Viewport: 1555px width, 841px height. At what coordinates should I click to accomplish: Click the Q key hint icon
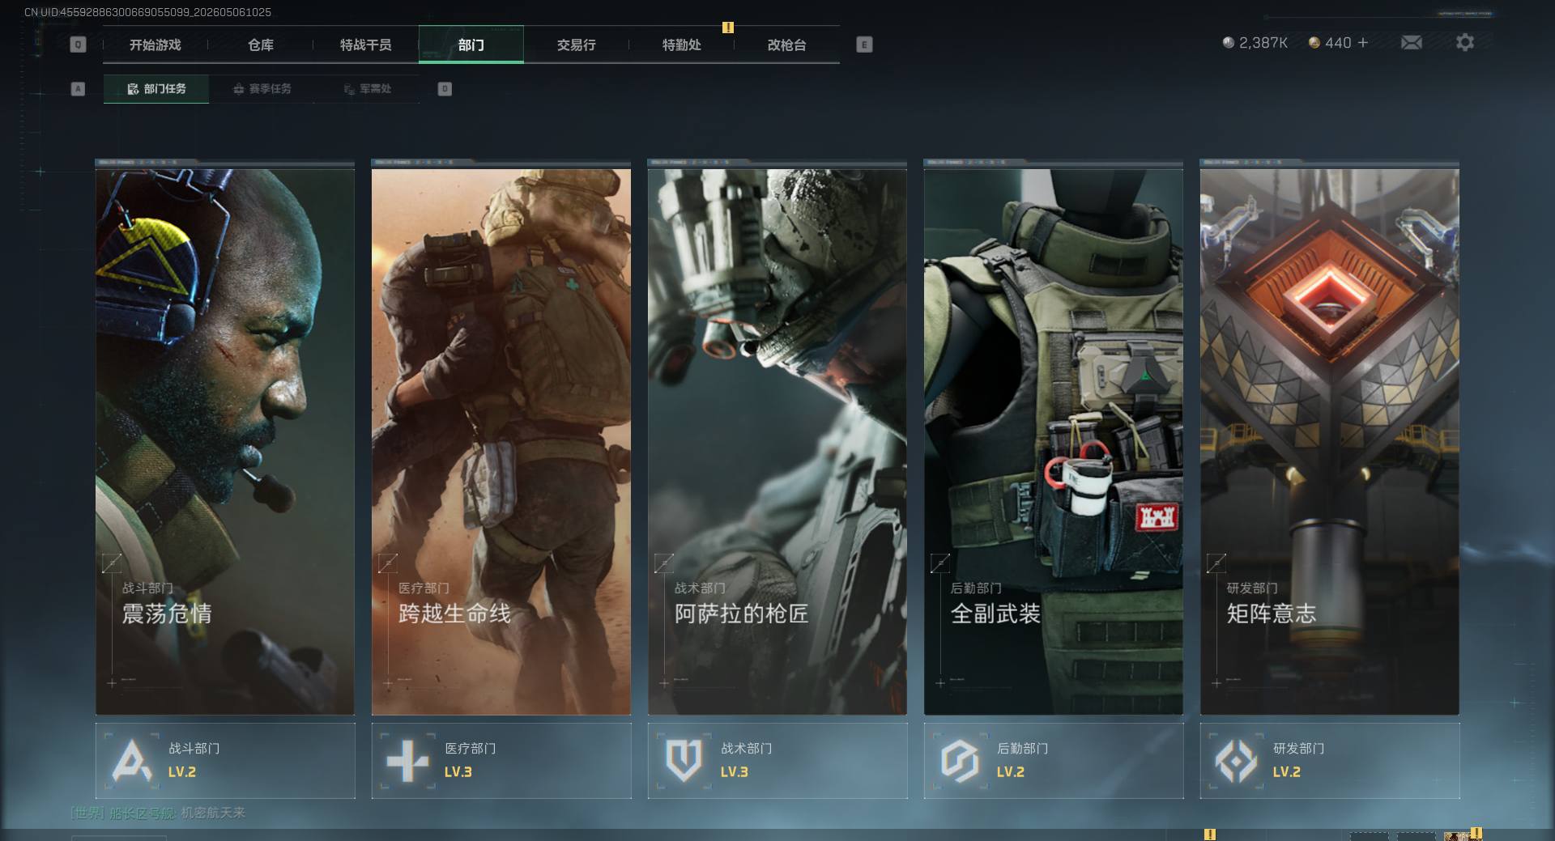[78, 45]
